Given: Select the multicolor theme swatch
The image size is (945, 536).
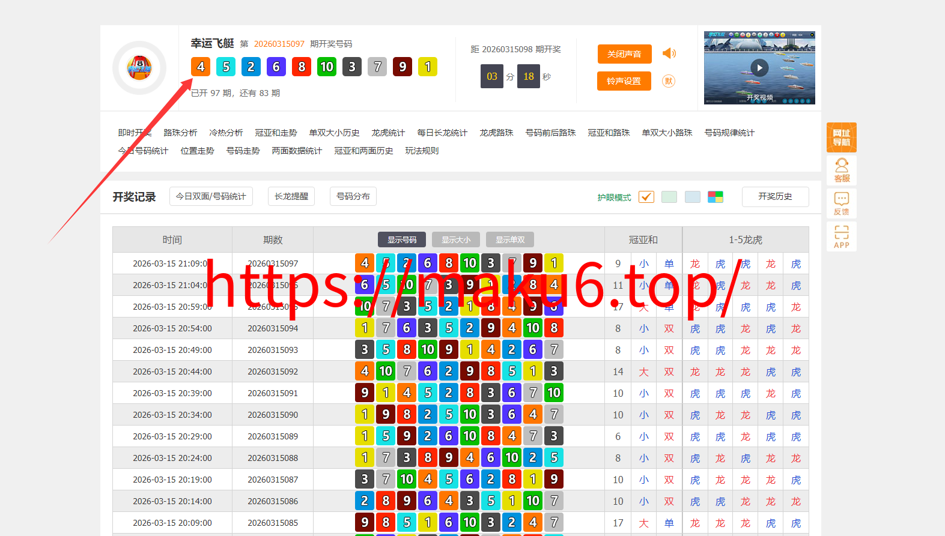Looking at the screenshot, I should [716, 197].
